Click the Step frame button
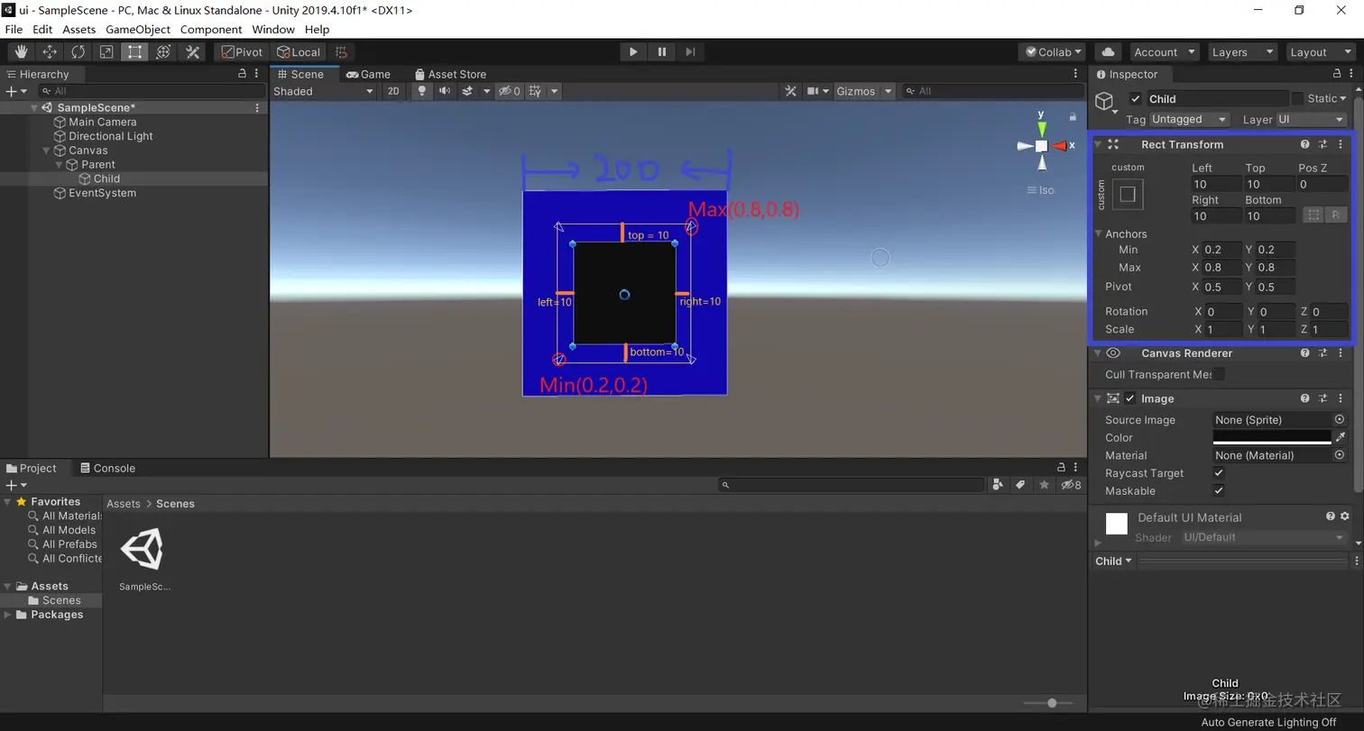This screenshot has height=731, width=1364. 690,52
